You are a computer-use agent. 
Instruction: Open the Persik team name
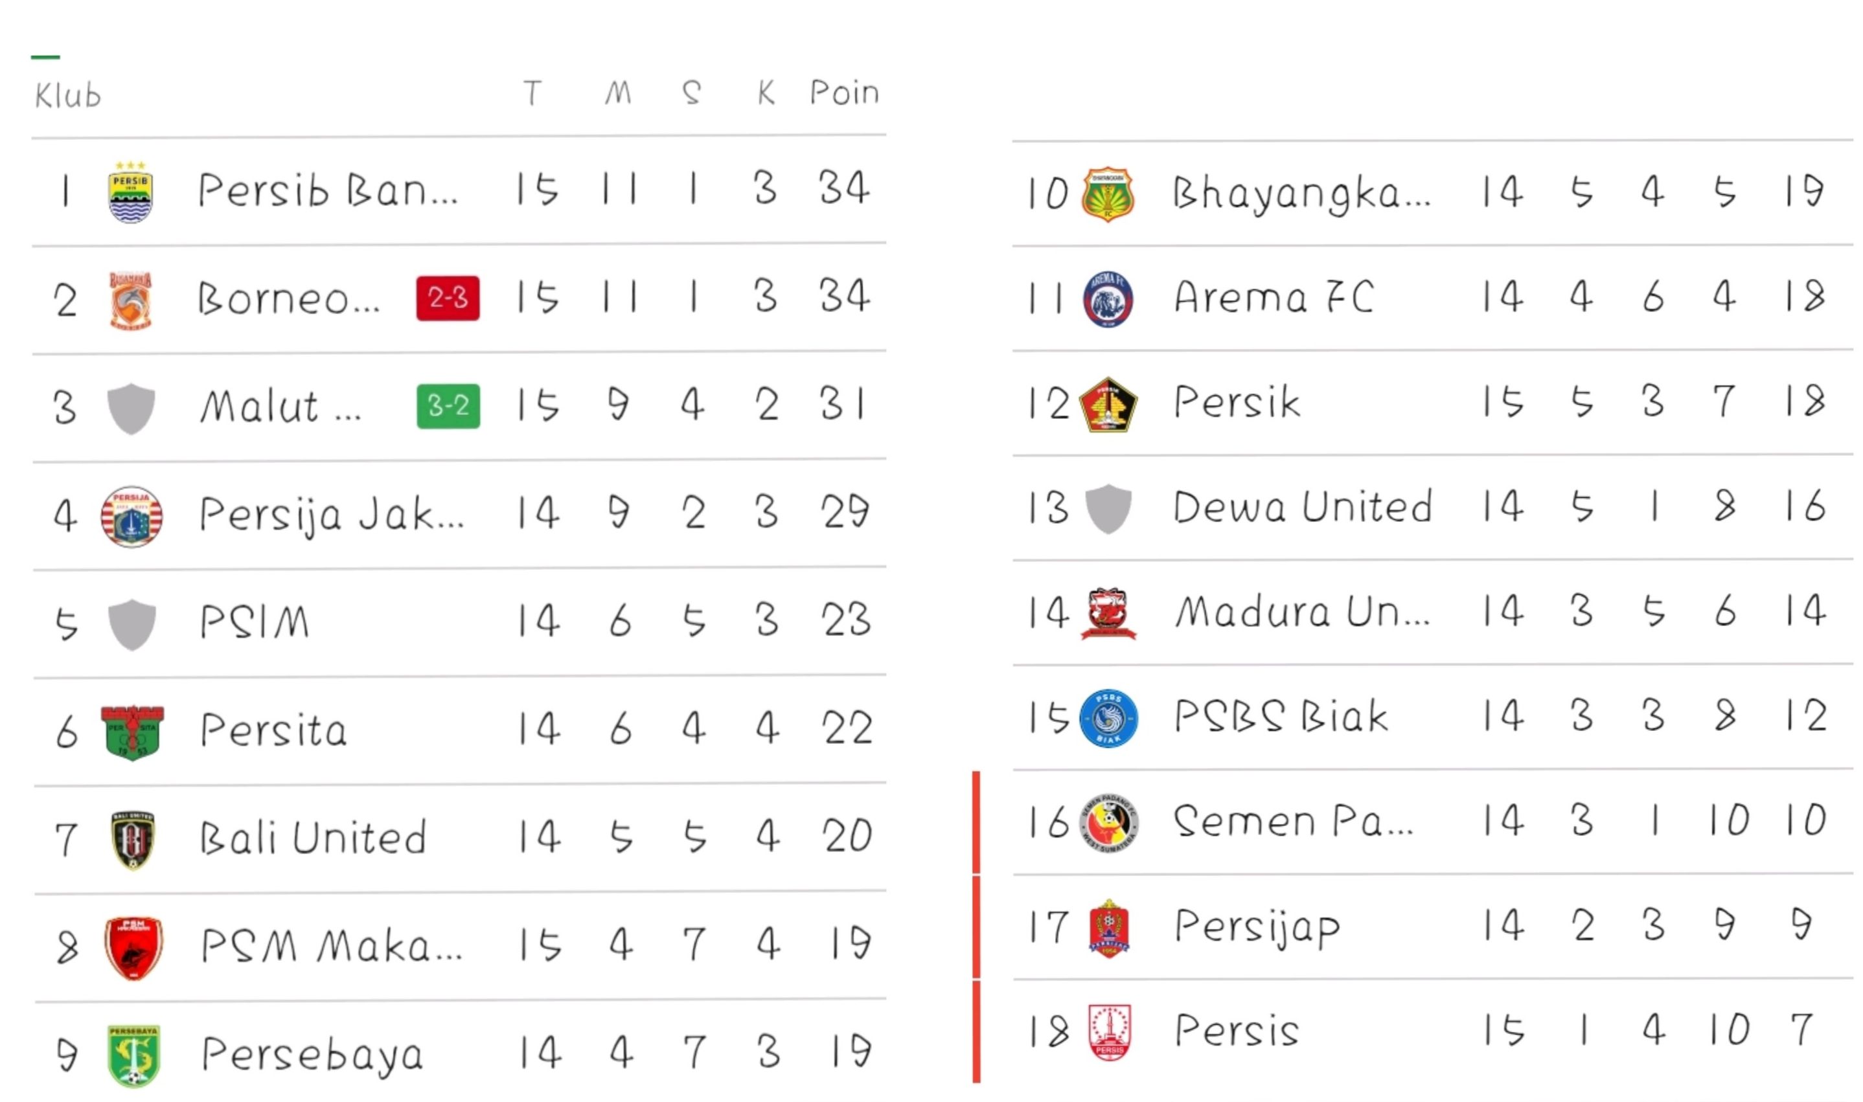click(1237, 403)
